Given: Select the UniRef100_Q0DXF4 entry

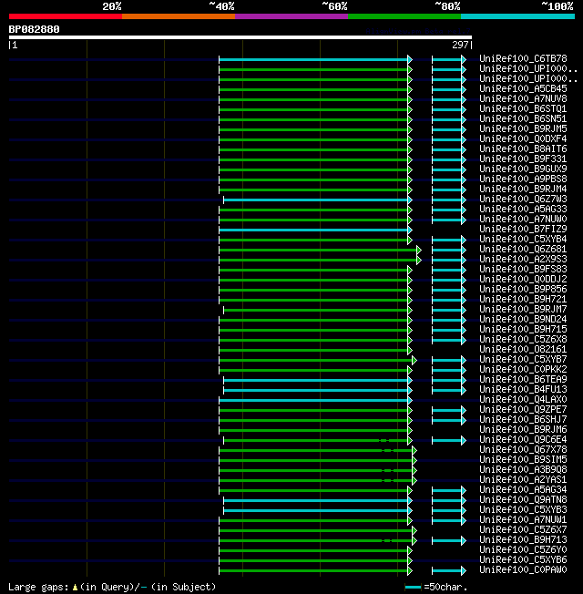Looking at the screenshot, I should pos(523,139).
